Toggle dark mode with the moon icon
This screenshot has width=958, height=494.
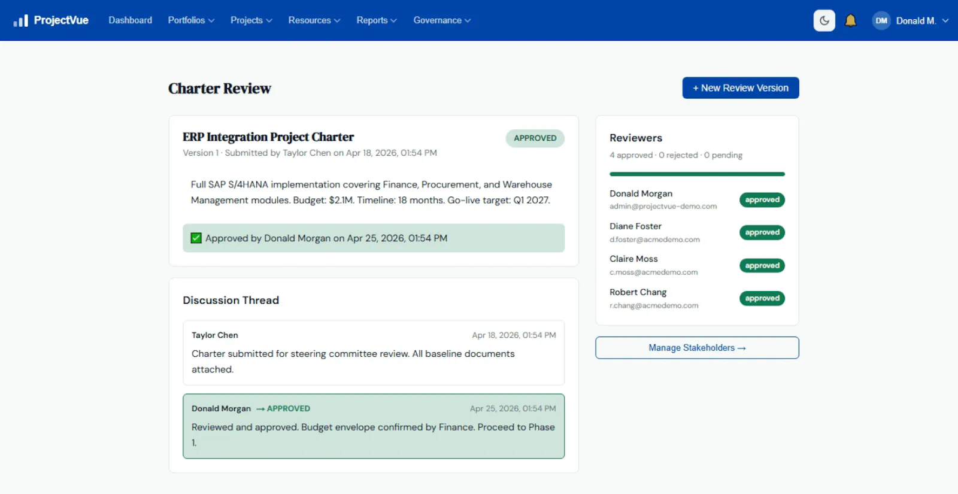(x=824, y=20)
